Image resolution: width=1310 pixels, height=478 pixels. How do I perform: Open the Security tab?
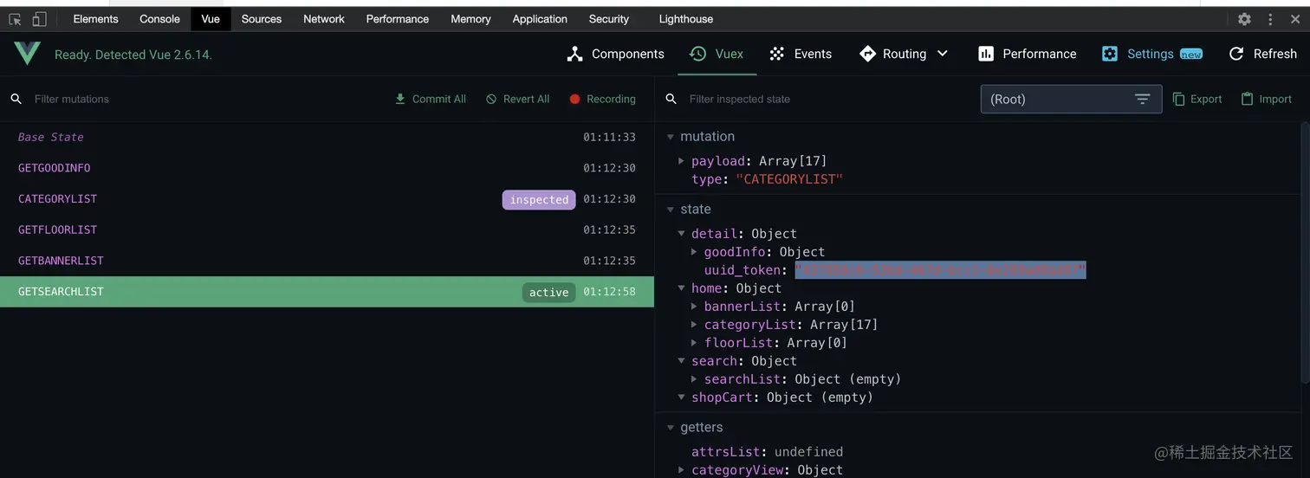coord(609,19)
